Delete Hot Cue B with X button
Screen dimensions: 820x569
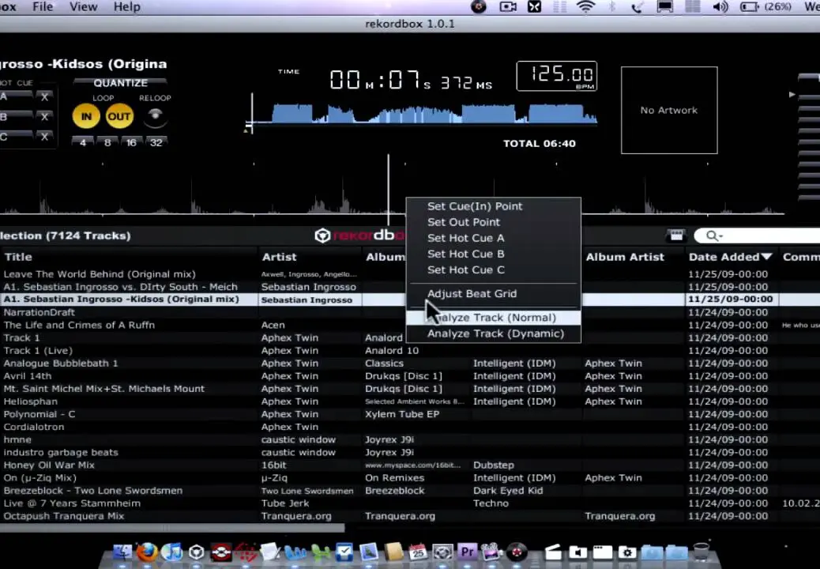(45, 117)
